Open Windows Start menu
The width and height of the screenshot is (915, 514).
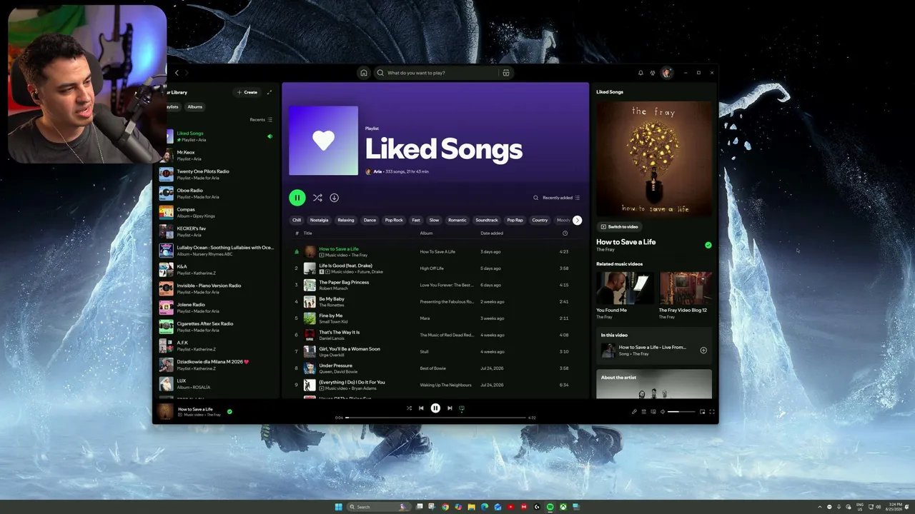click(x=339, y=507)
